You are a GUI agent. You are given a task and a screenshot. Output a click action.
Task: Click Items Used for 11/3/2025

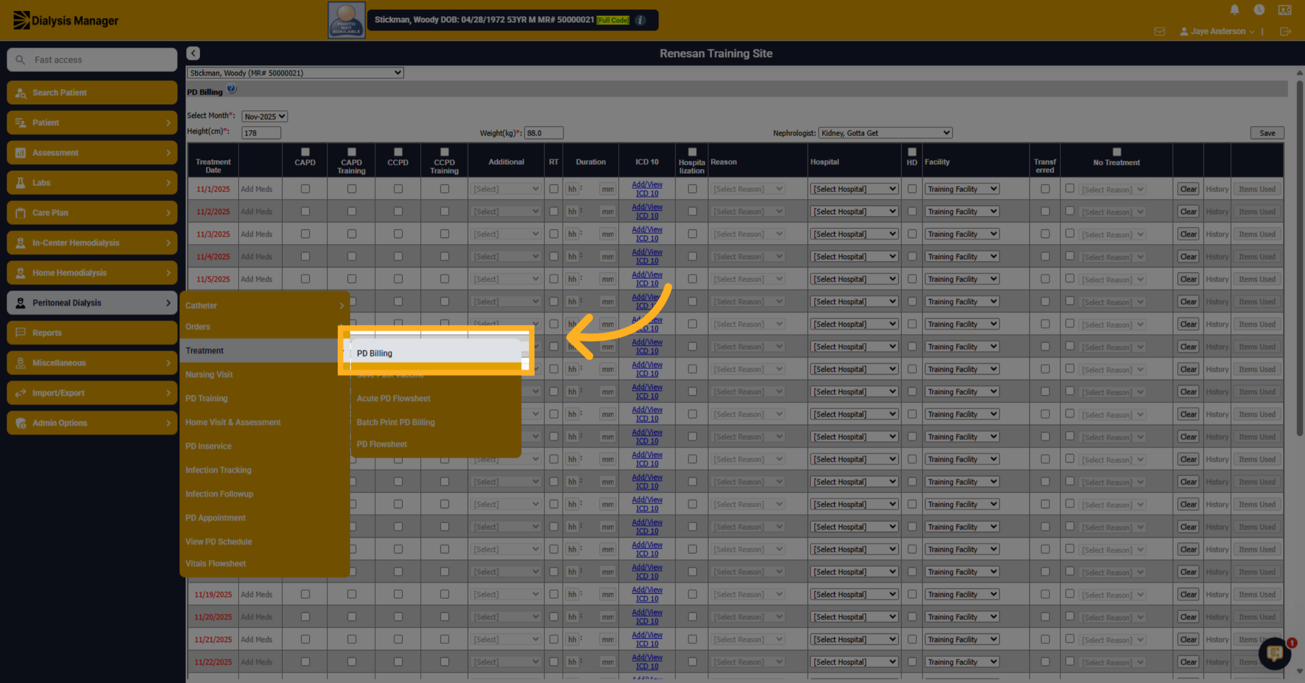[x=1257, y=234]
